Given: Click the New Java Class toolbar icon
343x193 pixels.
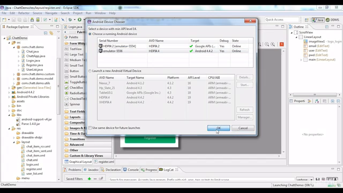Looking at the screenshot, I should click(x=56, y=20).
